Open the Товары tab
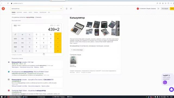 [x=36, y=12]
